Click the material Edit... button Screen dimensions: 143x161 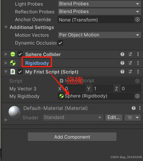click(114, 117)
